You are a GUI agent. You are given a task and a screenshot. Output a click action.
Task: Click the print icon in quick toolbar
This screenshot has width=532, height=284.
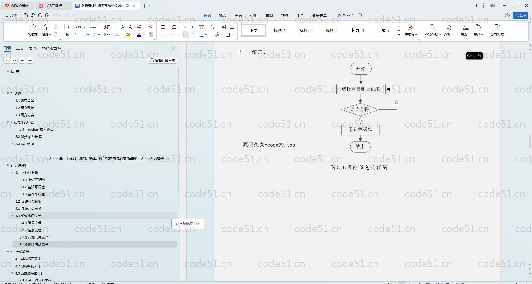click(x=40, y=15)
